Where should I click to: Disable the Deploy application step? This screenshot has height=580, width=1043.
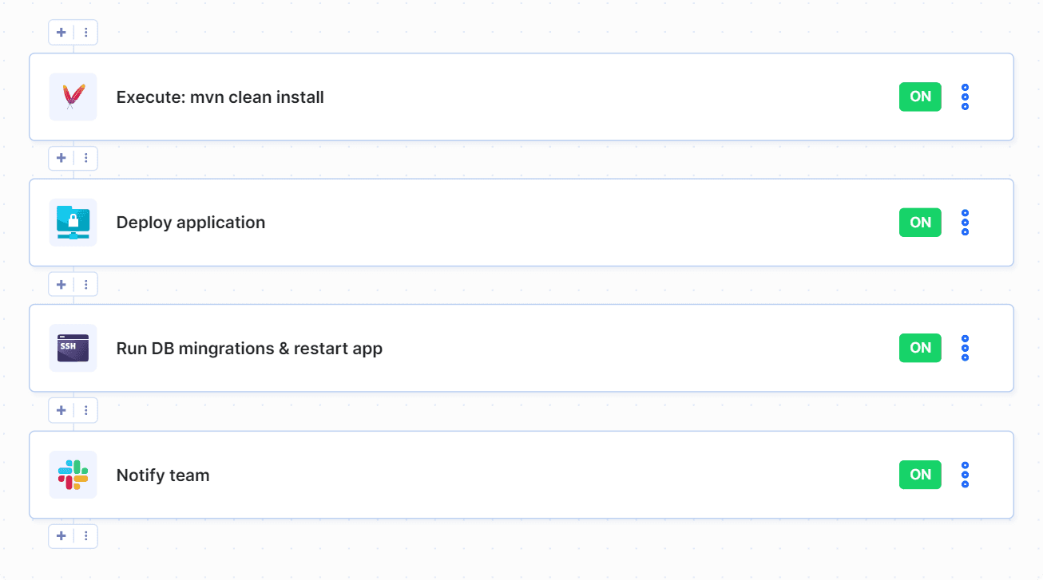point(919,222)
